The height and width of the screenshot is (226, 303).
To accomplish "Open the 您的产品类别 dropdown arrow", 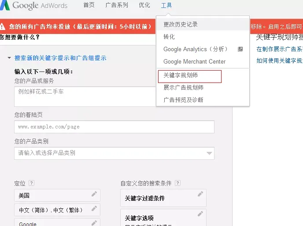I will [209, 153].
